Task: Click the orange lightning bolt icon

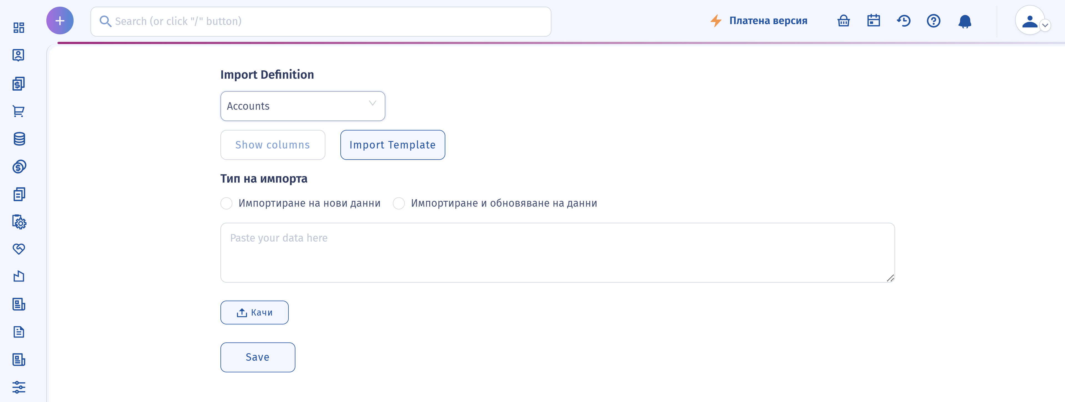Action: point(716,21)
